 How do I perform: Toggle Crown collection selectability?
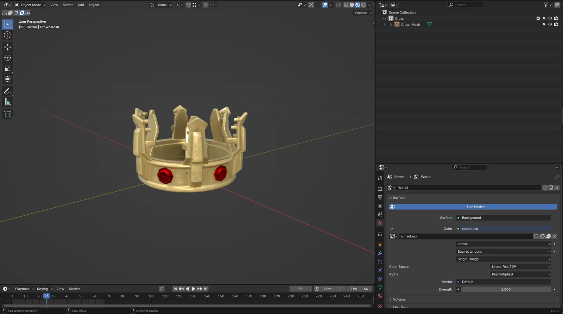point(544,18)
